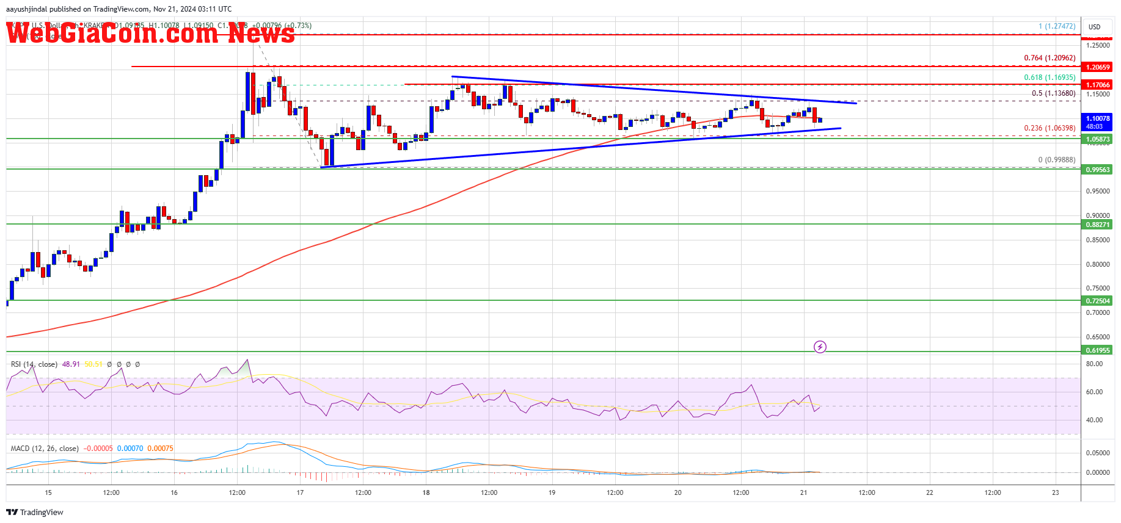Select Fibonacci level 0 (0.99888) label
Viewport: 1121px width, 523px height.
click(x=1057, y=160)
